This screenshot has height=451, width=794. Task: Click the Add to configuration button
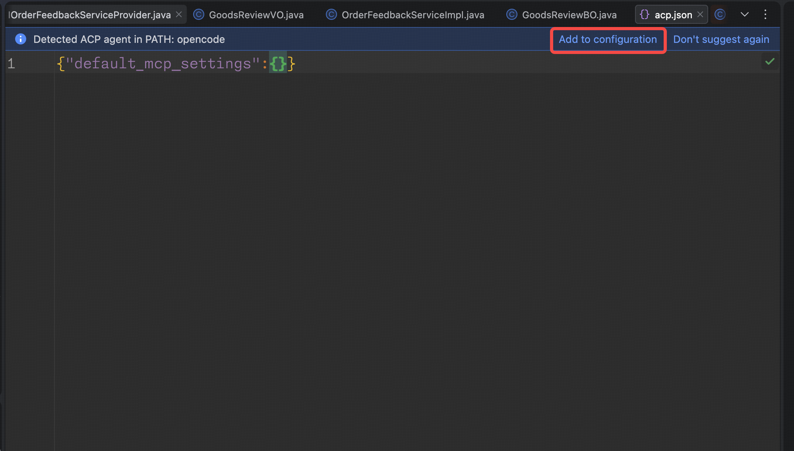click(608, 39)
